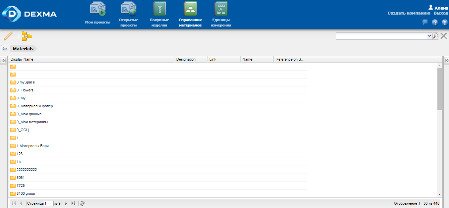The width and height of the screenshot is (449, 208).
Task: Click the scrollbar down arrow
Action: 439,194
